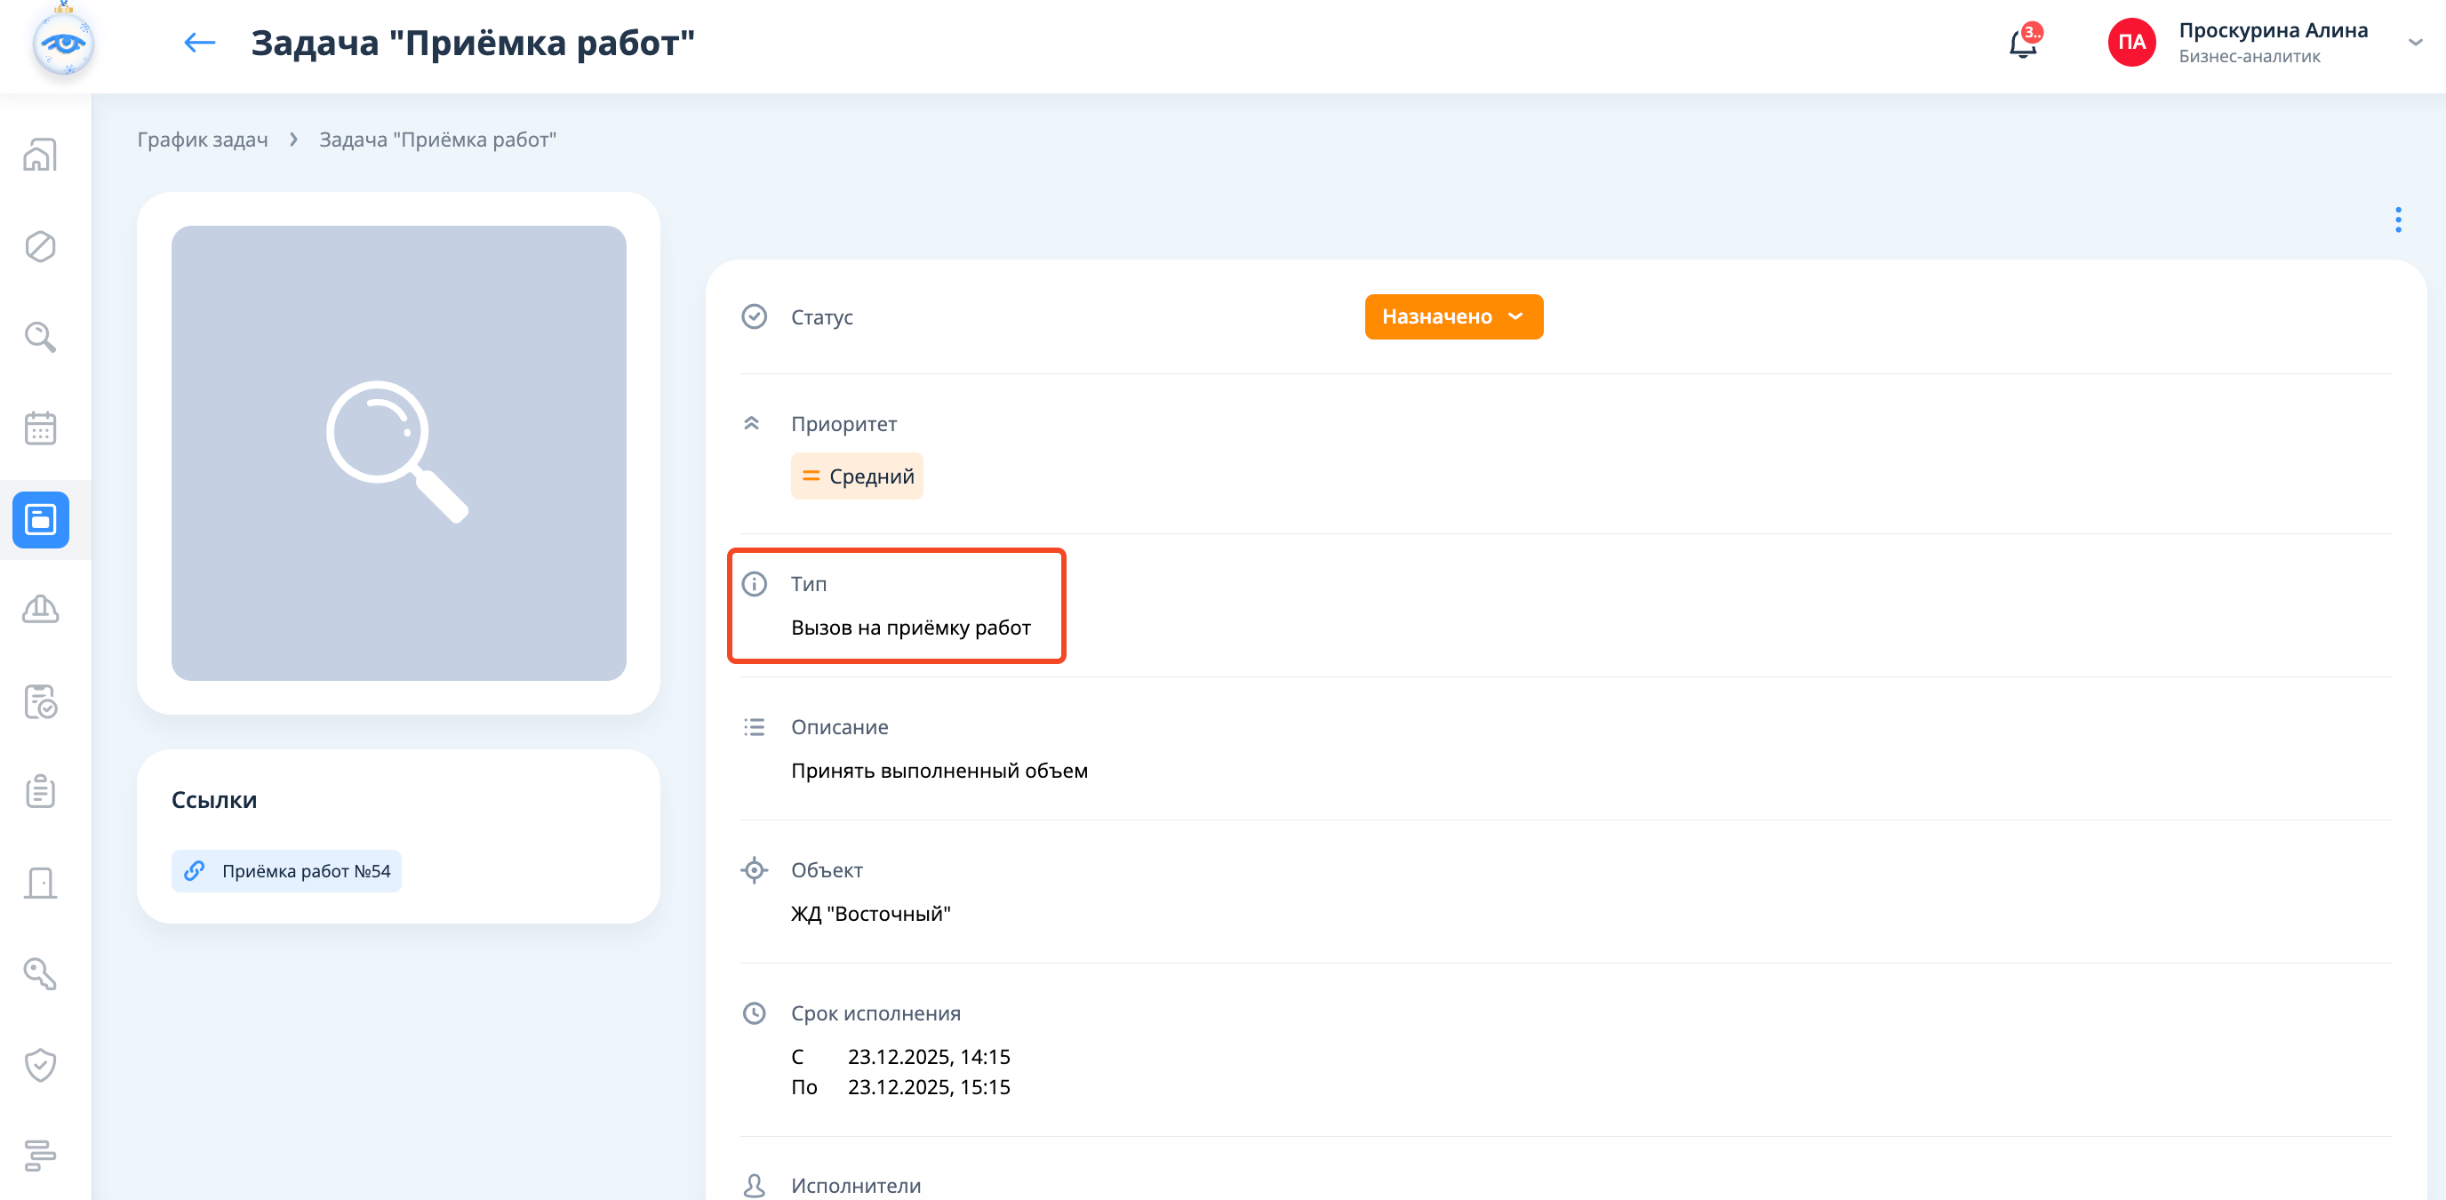Open the notifications bell
Image resolution: width=2446 pixels, height=1200 pixels.
point(2023,44)
